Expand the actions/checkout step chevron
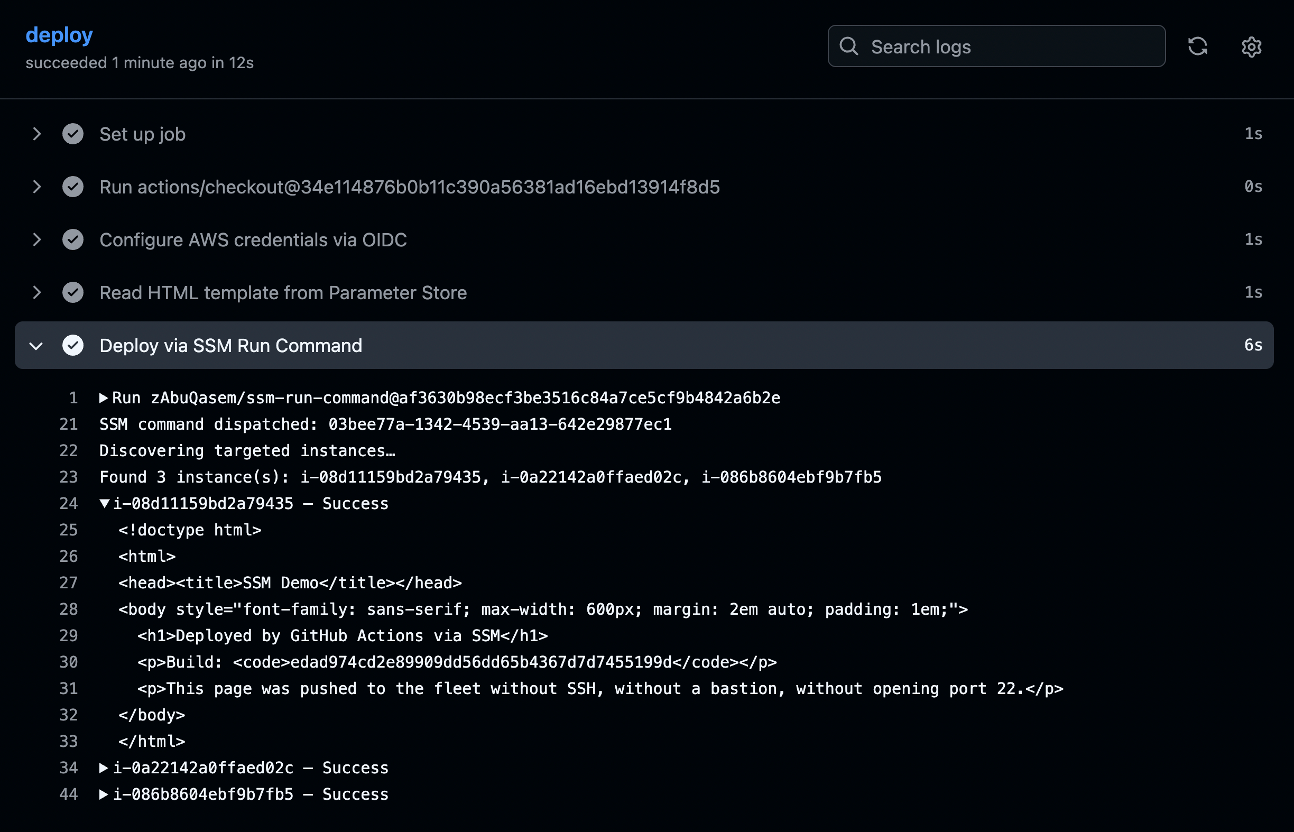This screenshot has height=832, width=1294. pyautogui.click(x=36, y=187)
